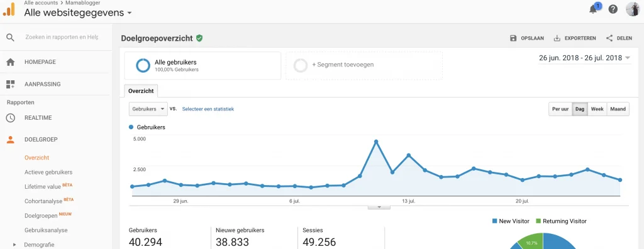Open the Alle websitegegevens view selector
The height and width of the screenshot is (249, 644).
click(77, 13)
